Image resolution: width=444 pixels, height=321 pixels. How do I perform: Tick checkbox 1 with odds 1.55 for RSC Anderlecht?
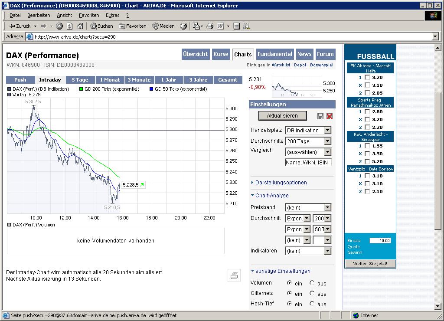pyautogui.click(x=367, y=146)
